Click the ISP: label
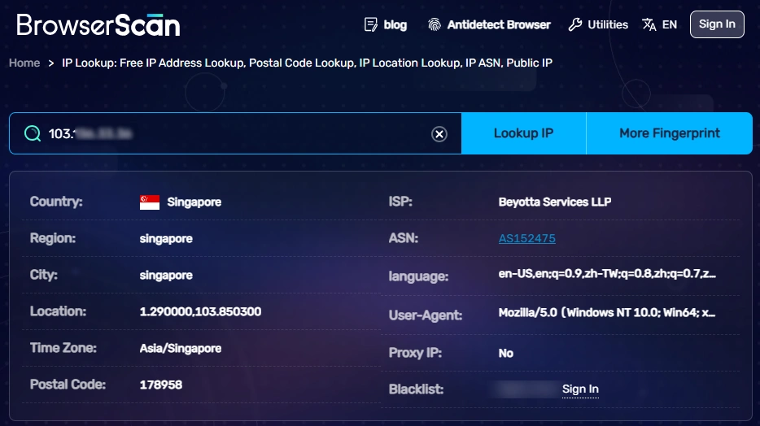 tap(400, 202)
